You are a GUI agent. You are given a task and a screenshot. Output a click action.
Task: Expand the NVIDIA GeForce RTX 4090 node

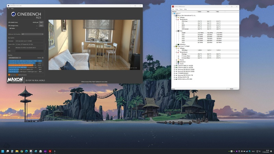(x=174, y=79)
